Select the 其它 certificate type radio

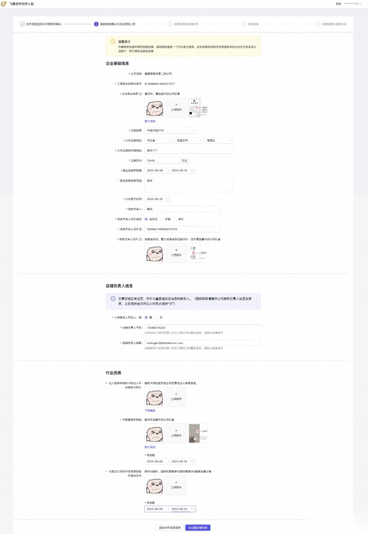pos(175,219)
